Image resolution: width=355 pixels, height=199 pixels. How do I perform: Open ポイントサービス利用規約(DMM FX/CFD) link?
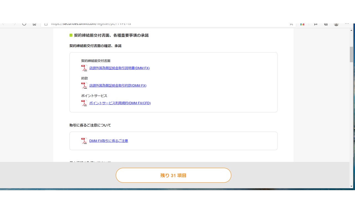tap(120, 103)
